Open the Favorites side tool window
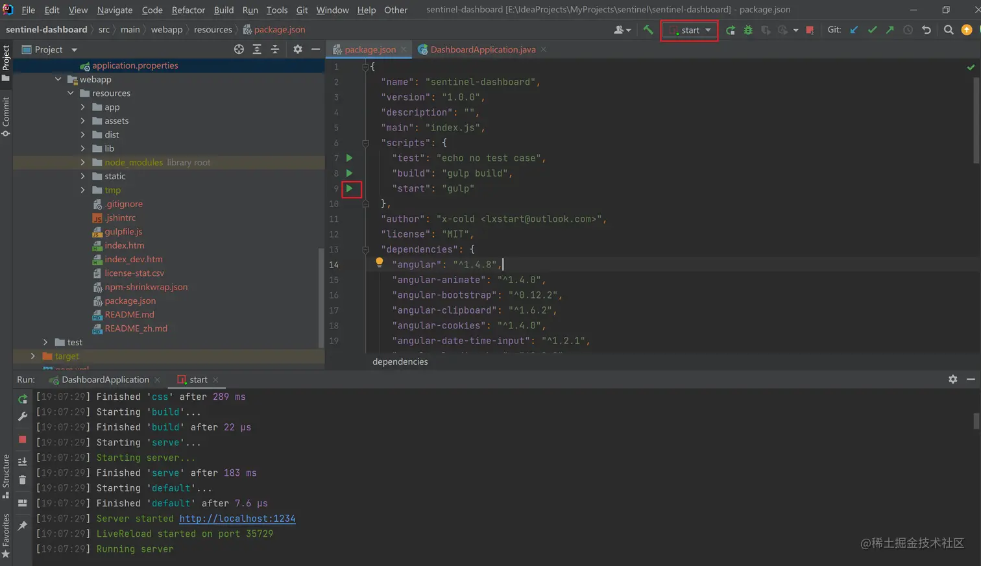The image size is (981, 566). point(6,536)
